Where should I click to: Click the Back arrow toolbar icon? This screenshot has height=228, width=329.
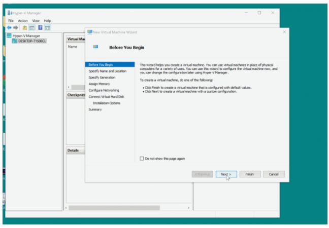pyautogui.click(x=9, y=27)
